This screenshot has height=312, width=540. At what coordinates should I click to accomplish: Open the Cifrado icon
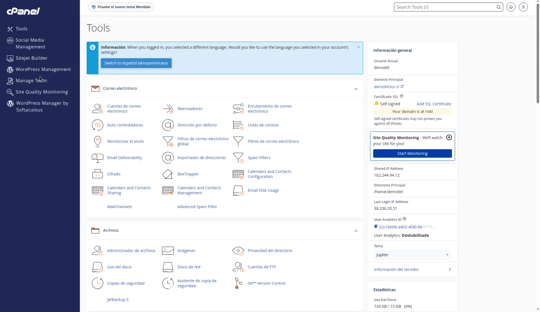[97, 174]
